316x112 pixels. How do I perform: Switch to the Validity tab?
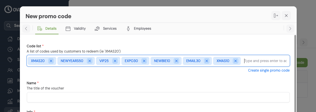click(76, 29)
